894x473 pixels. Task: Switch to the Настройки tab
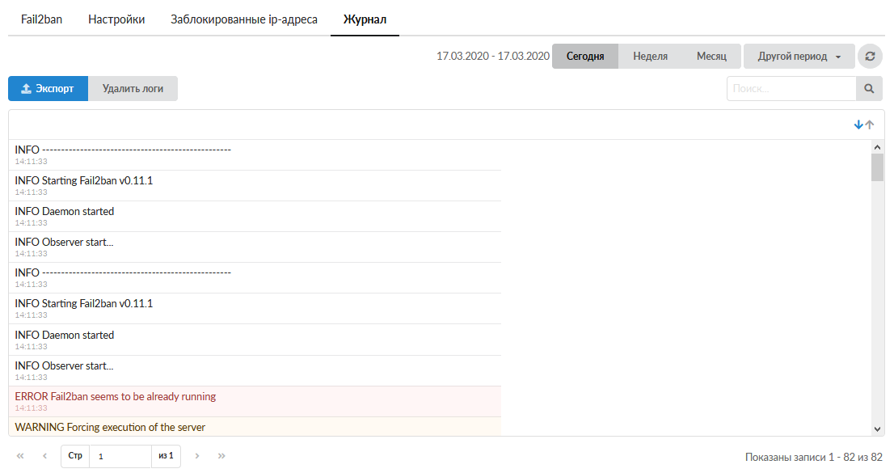pyautogui.click(x=116, y=19)
